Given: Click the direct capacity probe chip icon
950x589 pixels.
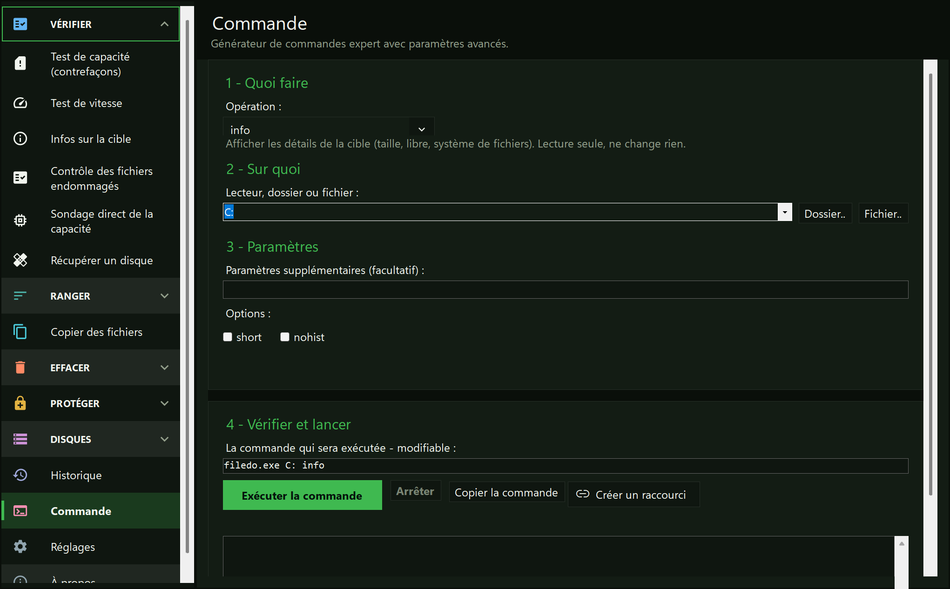Looking at the screenshot, I should tap(20, 221).
